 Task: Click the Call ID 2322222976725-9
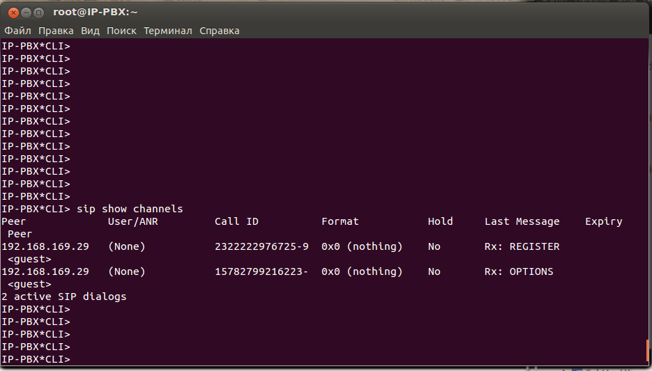point(261,246)
